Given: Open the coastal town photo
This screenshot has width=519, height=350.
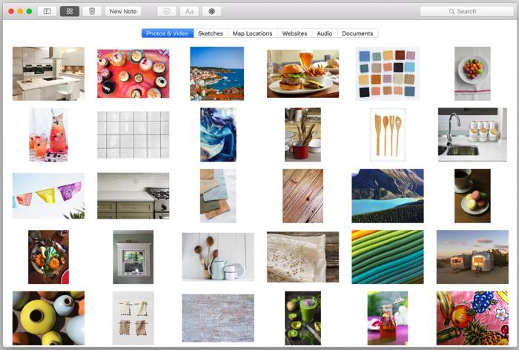Looking at the screenshot, I should (x=216, y=73).
